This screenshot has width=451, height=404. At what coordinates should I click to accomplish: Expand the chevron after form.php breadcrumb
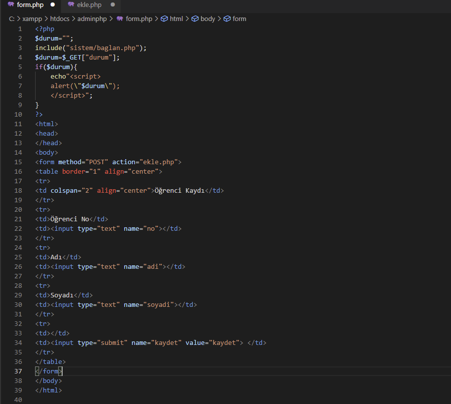(156, 19)
